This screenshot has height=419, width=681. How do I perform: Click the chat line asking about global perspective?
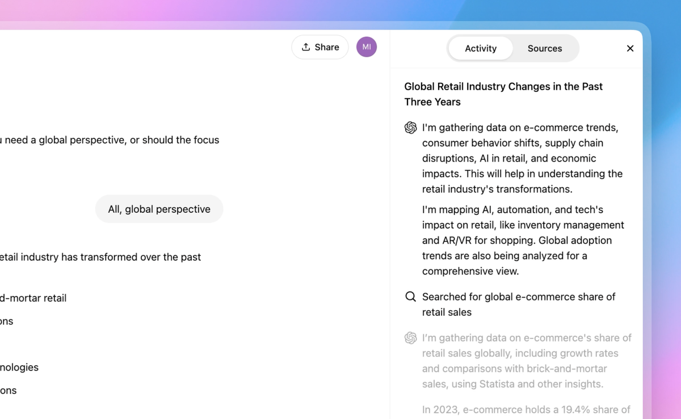tap(110, 140)
